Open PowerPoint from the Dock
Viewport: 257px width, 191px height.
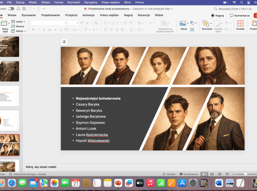118,183
